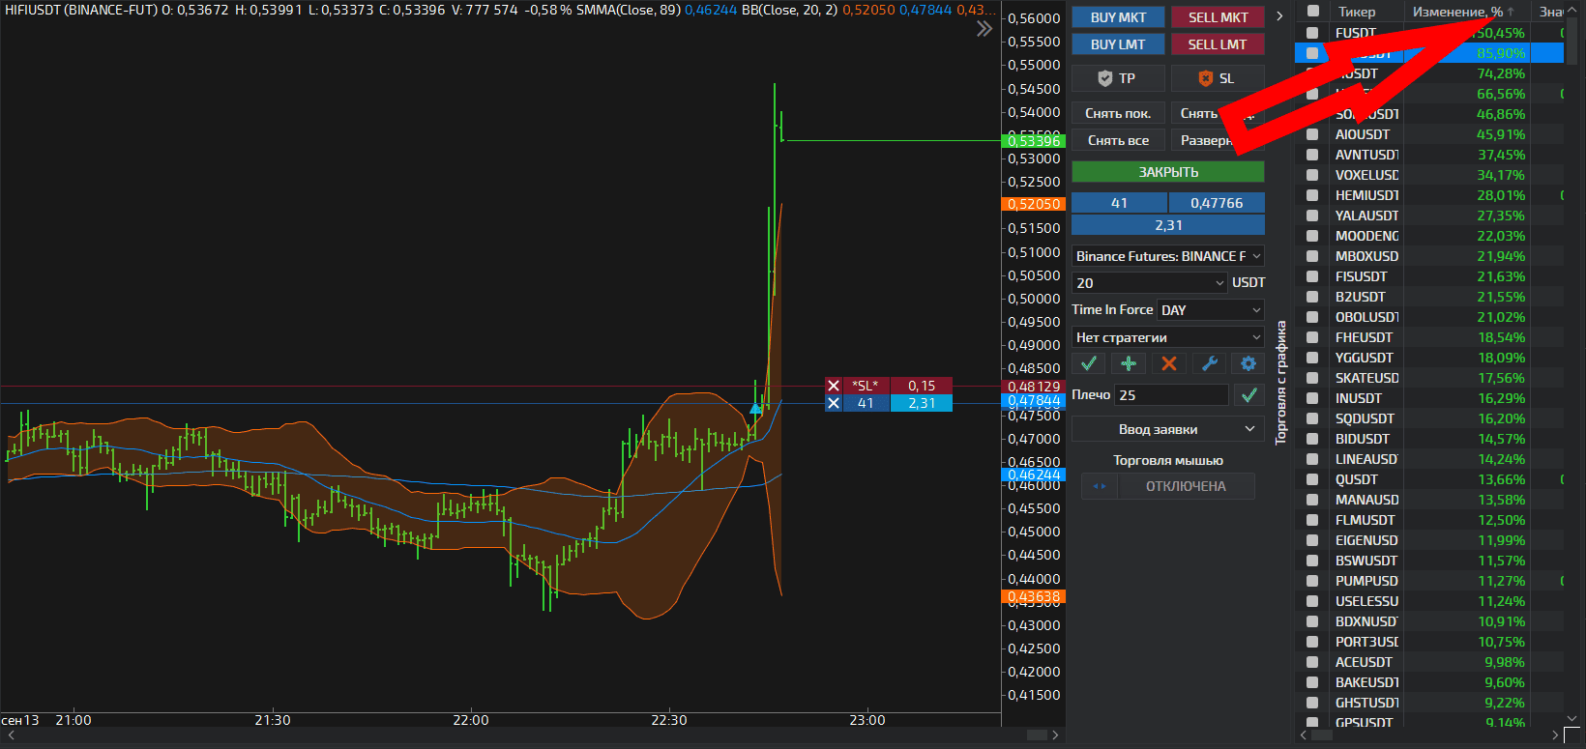Click the green checkmark strategy icon
The width and height of the screenshot is (1586, 749).
(1089, 363)
